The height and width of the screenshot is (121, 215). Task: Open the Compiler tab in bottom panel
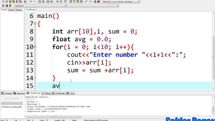[x=6, y=93]
